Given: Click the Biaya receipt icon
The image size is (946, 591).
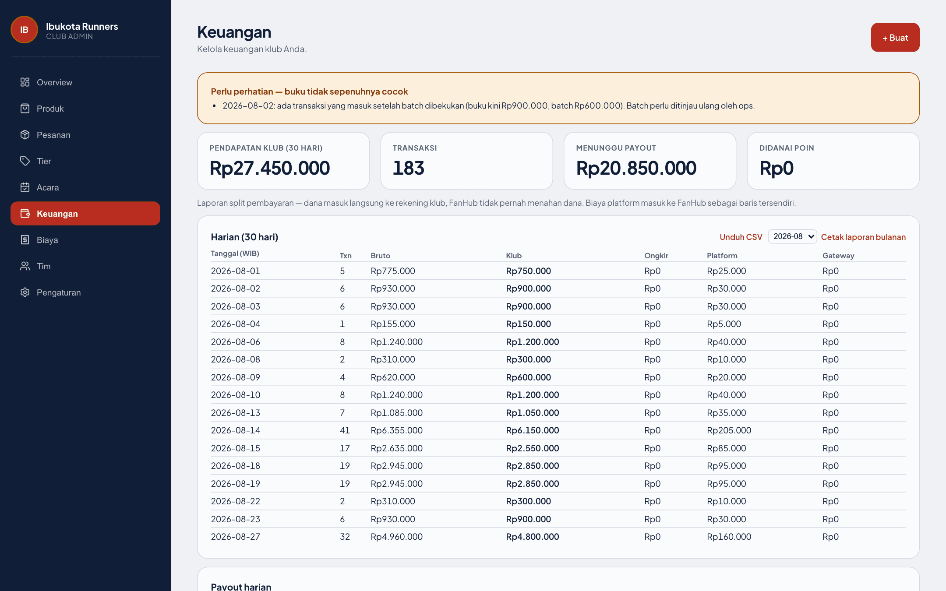Looking at the screenshot, I should pos(25,240).
